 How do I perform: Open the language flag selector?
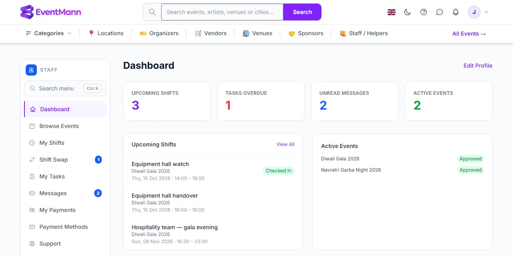click(x=392, y=12)
